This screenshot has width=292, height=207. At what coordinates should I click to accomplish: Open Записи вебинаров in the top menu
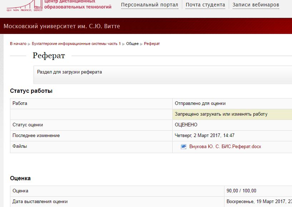256,5
